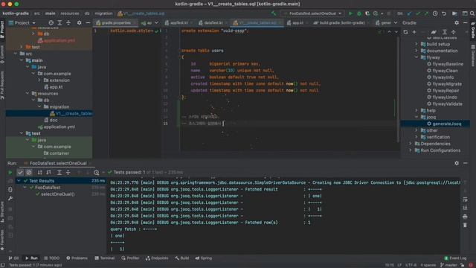Image resolution: width=476 pixels, height=268 pixels.
Task: Click the Build hammer icon in toolbar
Action: [x=274, y=13]
